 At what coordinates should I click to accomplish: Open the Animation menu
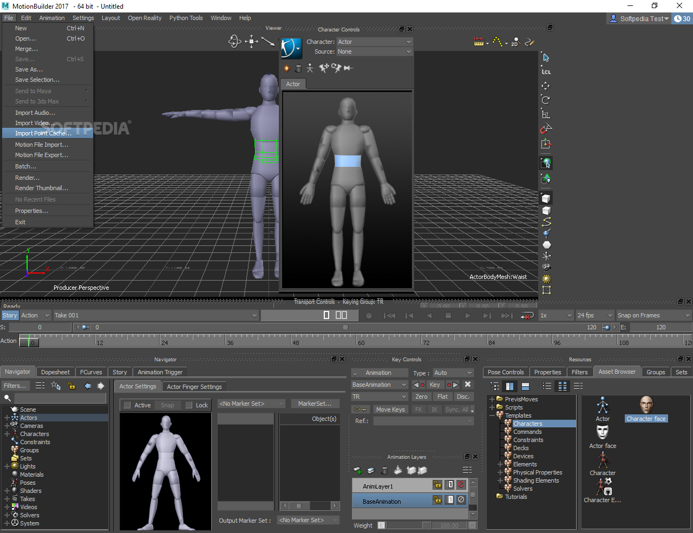[x=52, y=18]
